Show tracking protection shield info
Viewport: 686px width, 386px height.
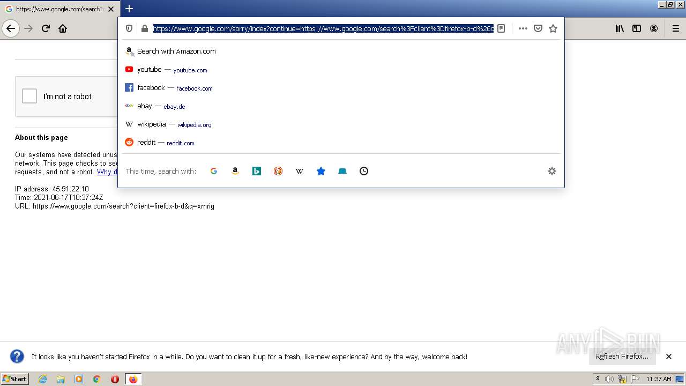point(129,28)
